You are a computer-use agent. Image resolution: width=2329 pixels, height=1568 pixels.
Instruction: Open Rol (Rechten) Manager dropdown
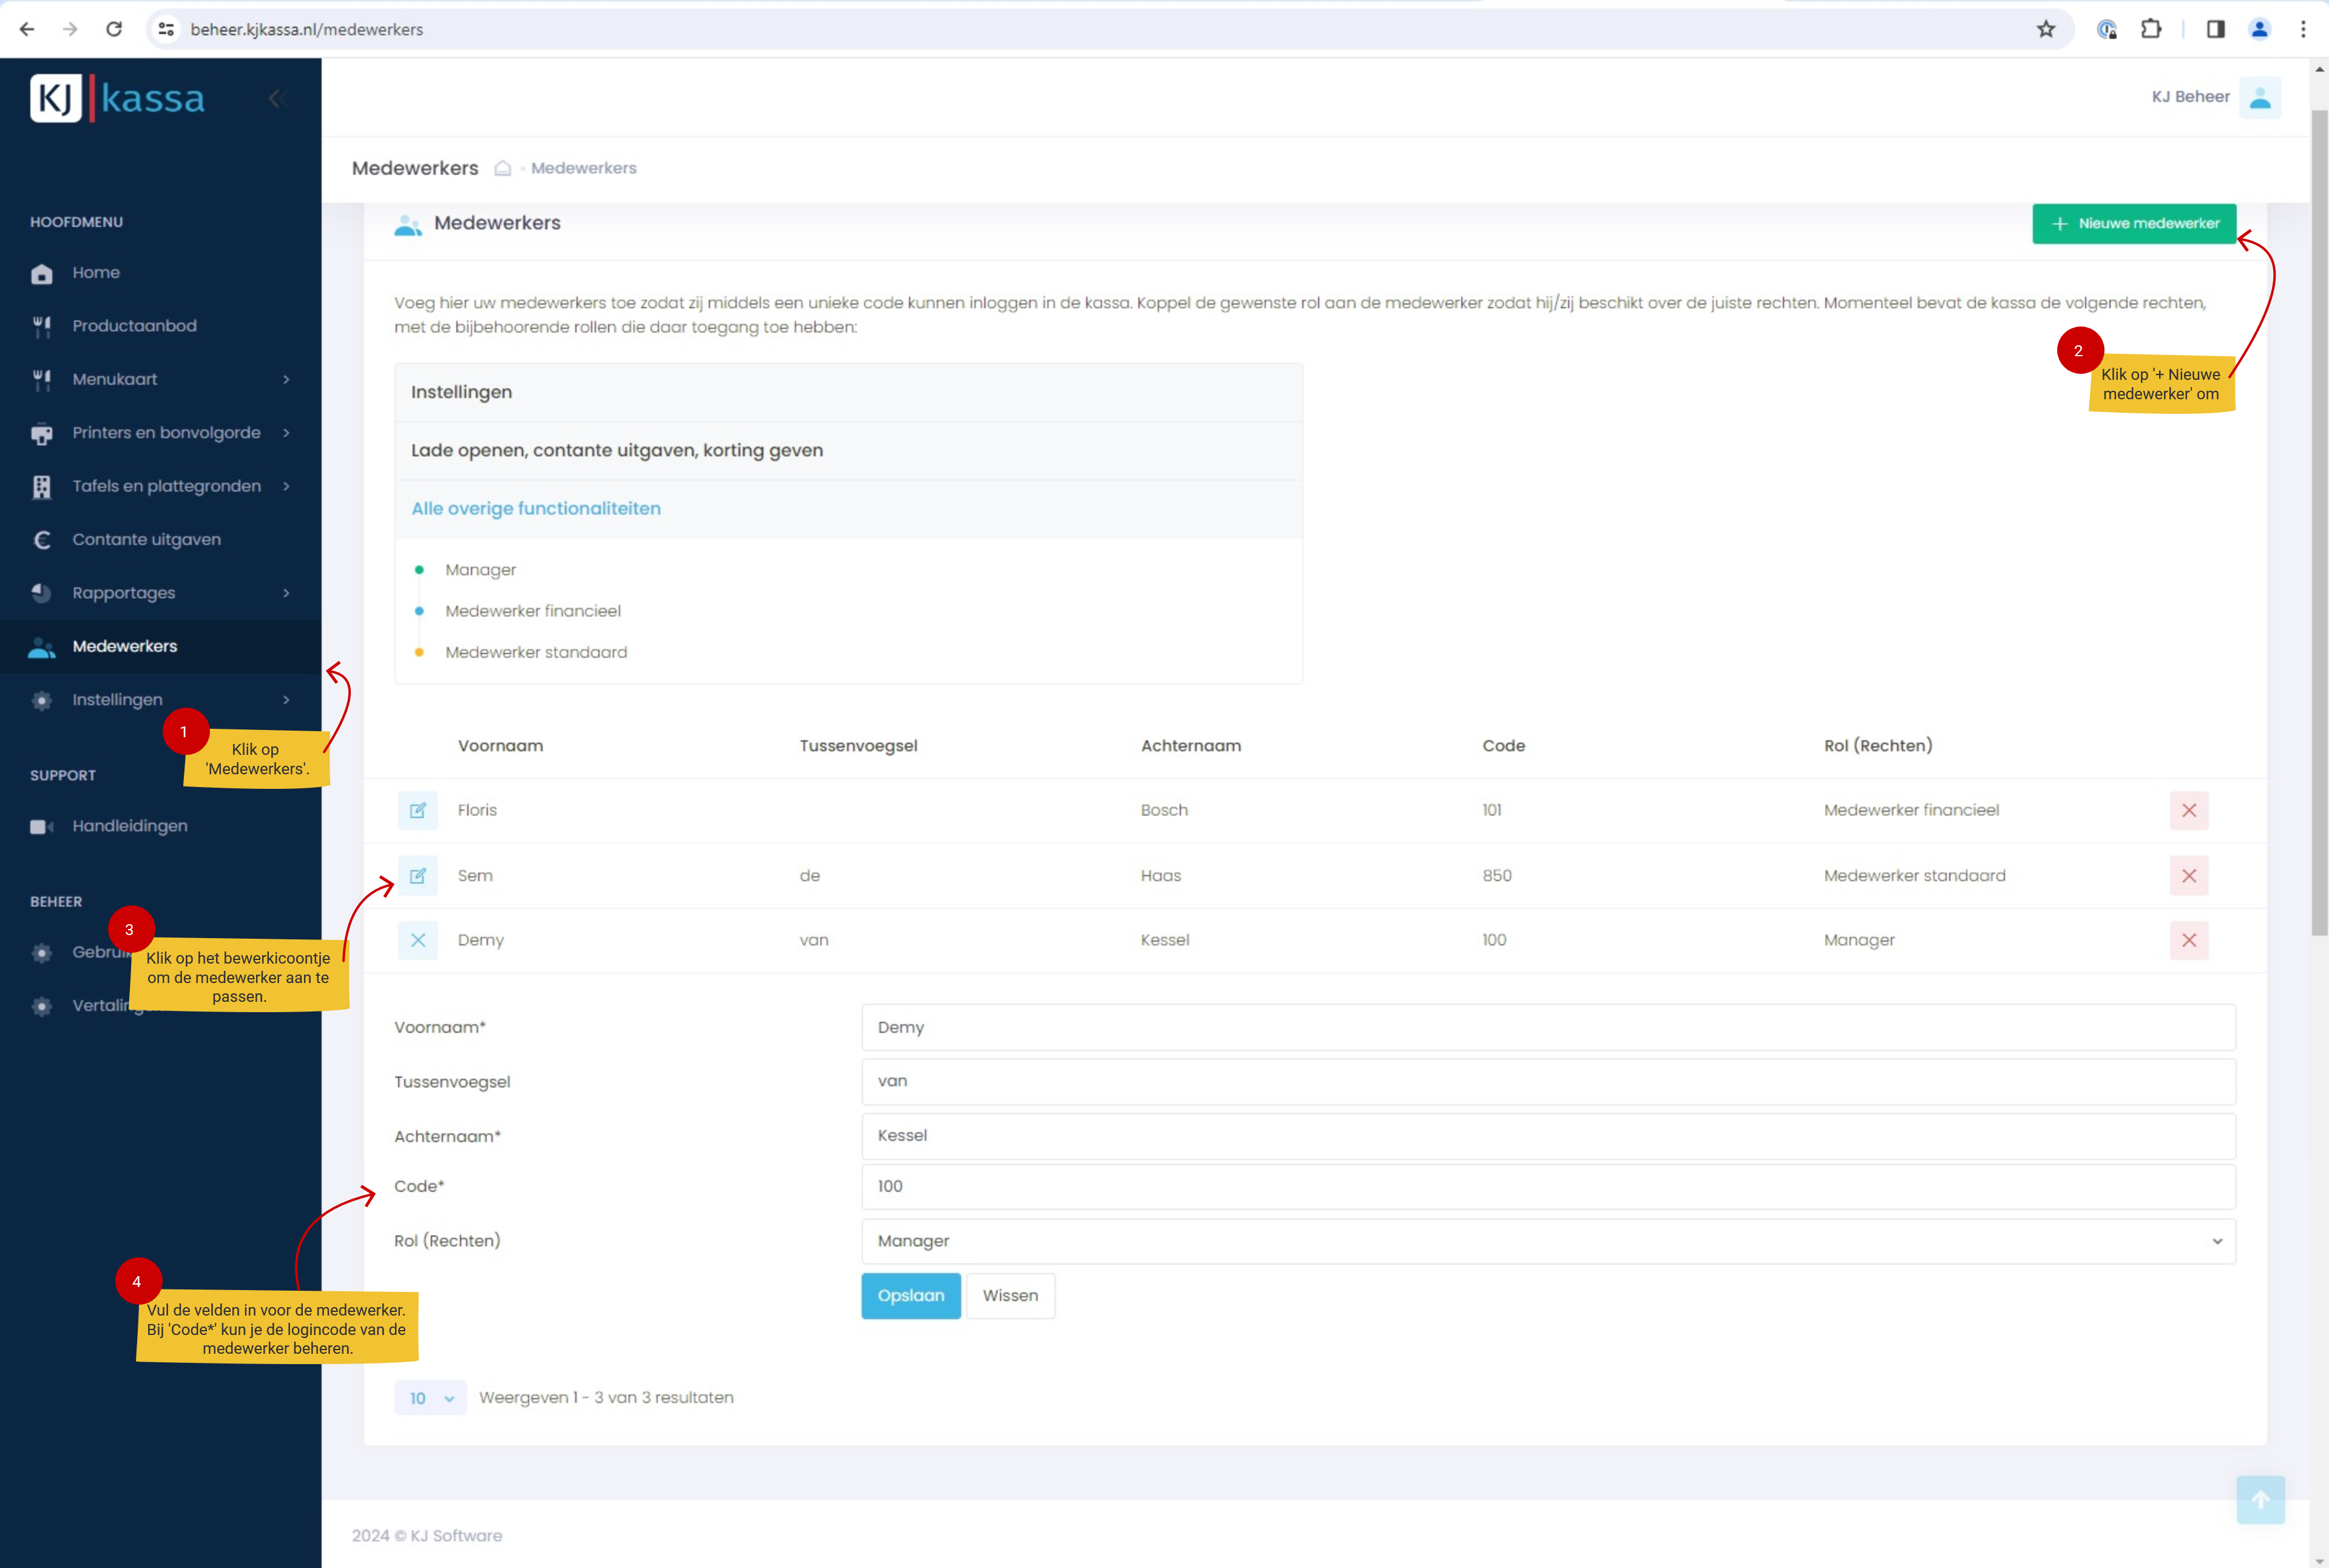(1547, 1241)
